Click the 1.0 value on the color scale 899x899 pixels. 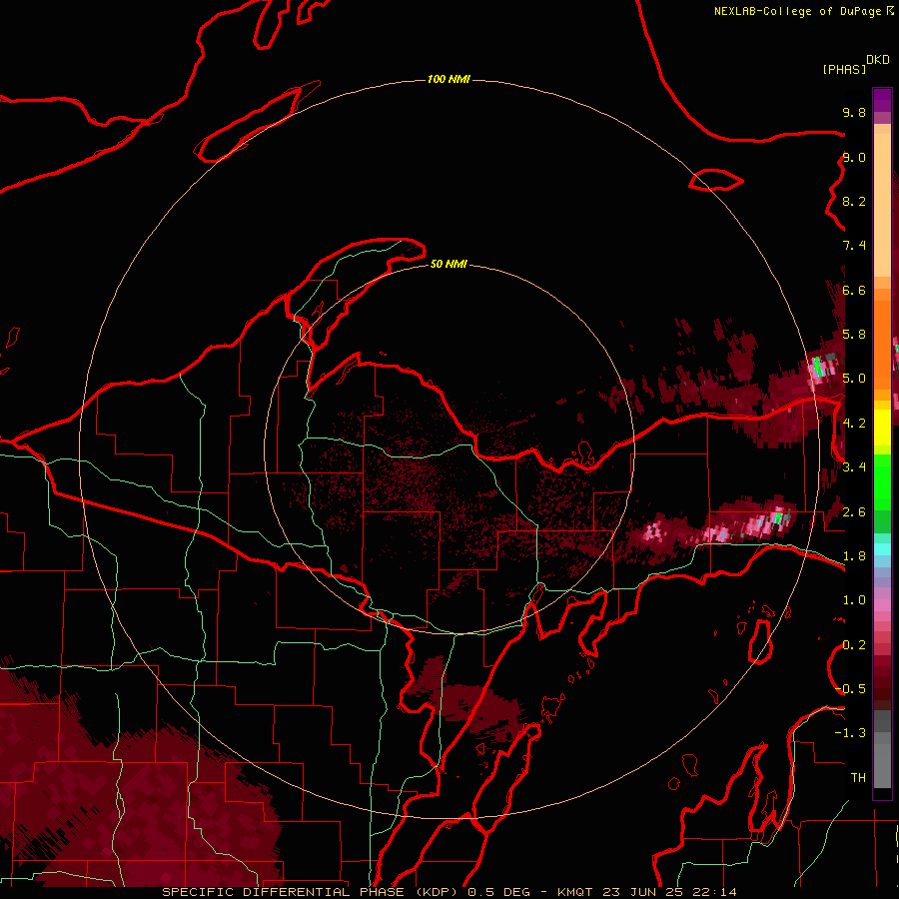(854, 600)
